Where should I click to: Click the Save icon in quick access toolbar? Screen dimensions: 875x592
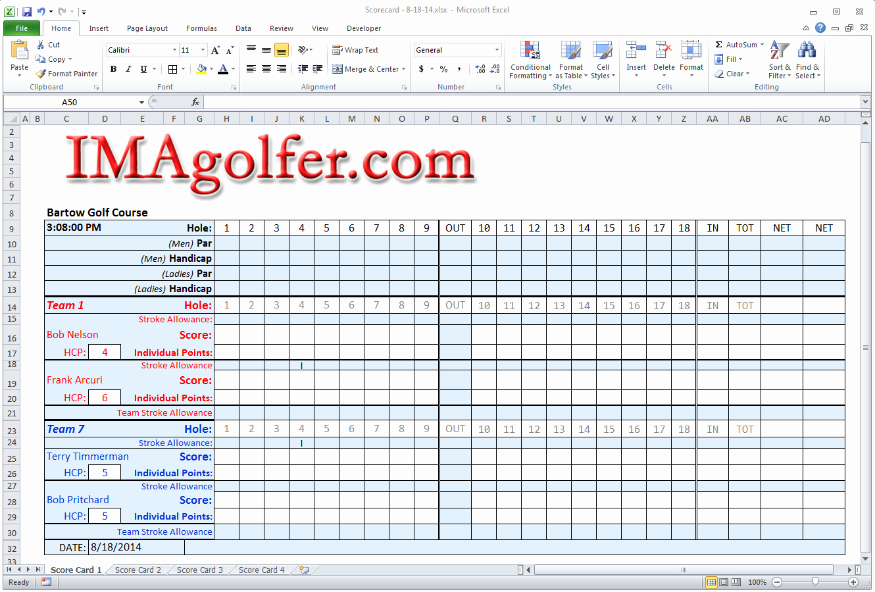27,11
